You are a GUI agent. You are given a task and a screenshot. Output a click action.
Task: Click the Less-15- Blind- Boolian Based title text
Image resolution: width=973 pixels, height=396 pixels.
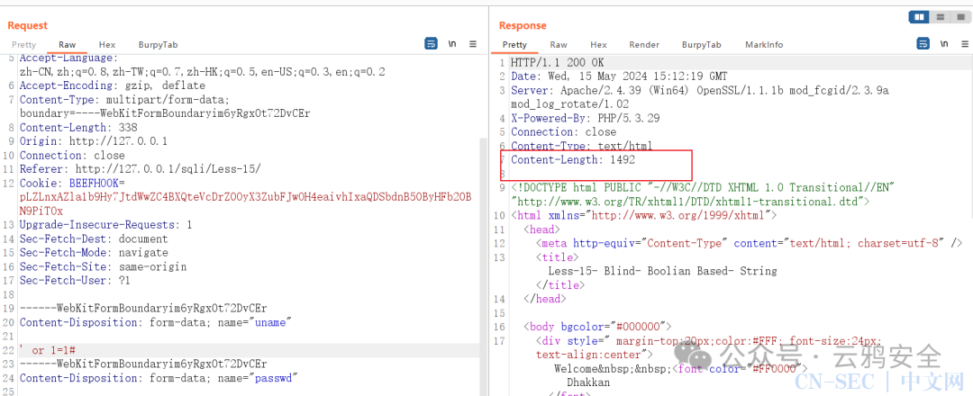point(662,272)
